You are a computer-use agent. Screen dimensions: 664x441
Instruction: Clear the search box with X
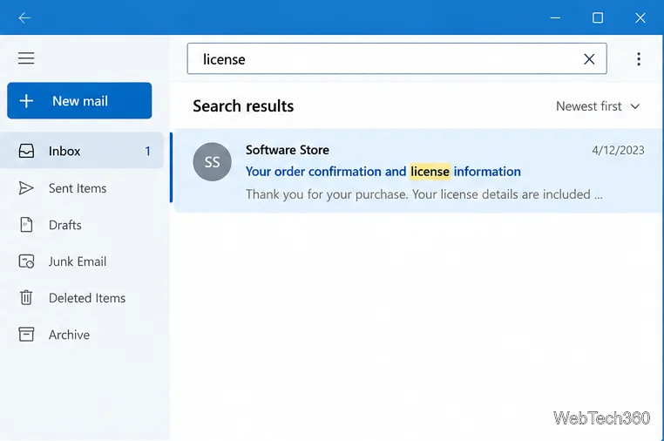[589, 59]
